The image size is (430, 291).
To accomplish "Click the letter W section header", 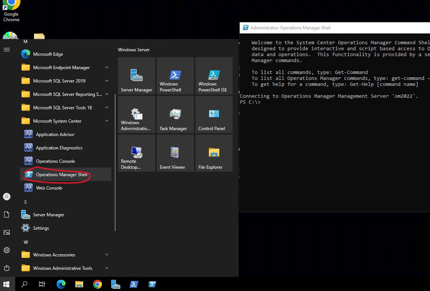I will pyautogui.click(x=26, y=242).
